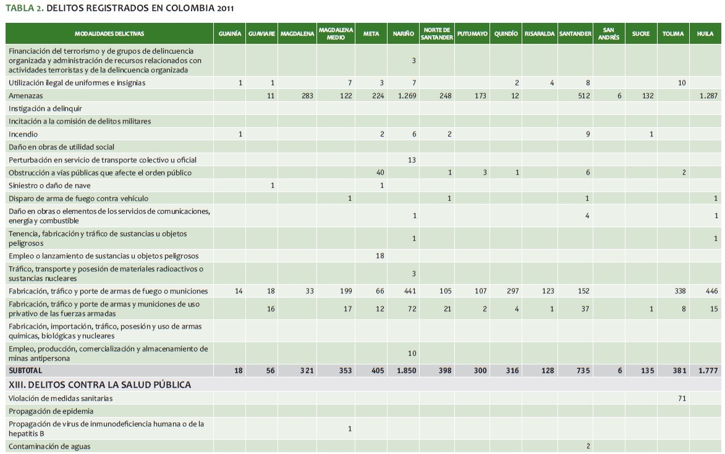Click the XIII. Delitos contra la salud pública heading
Screen dimensions: 725x454
100,385
